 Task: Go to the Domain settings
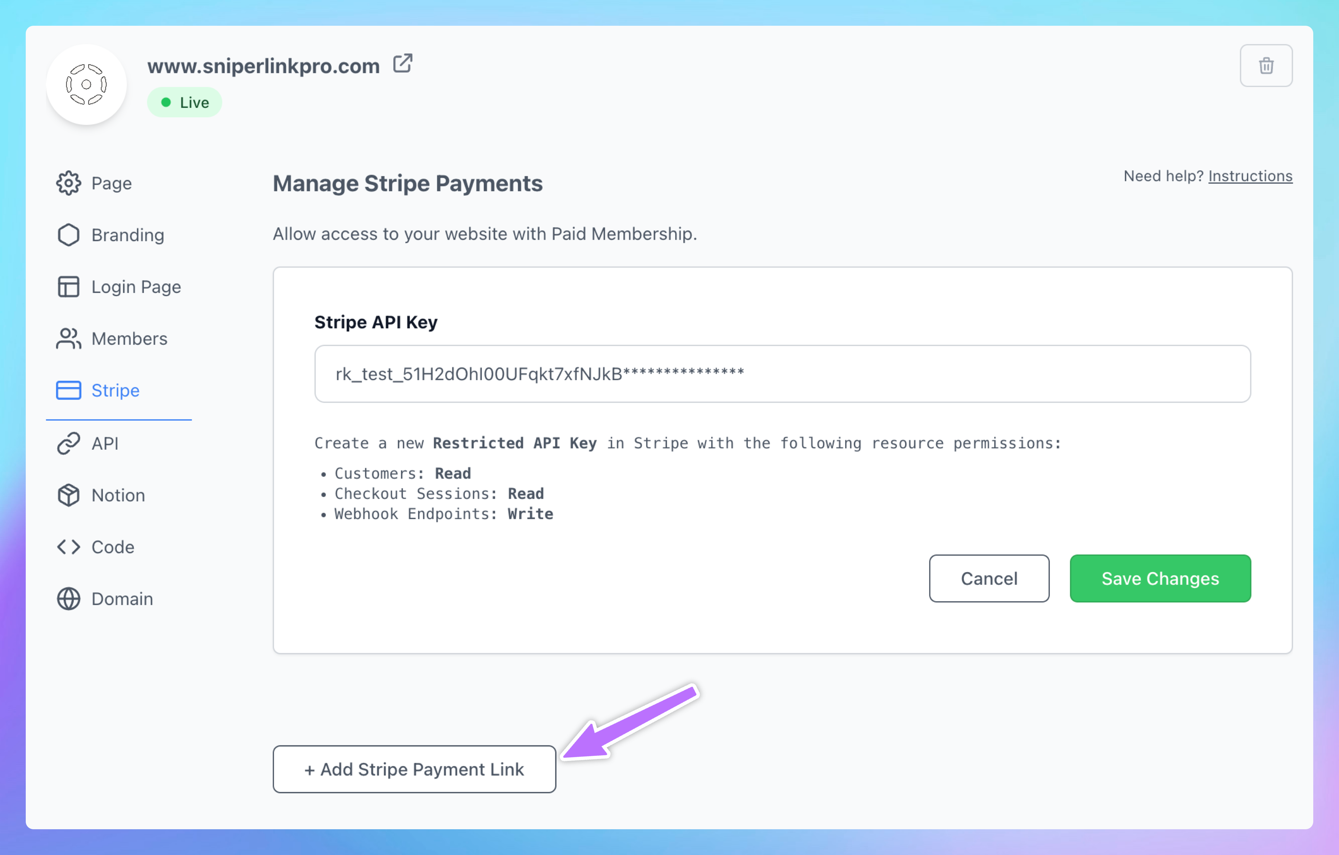[x=122, y=598]
